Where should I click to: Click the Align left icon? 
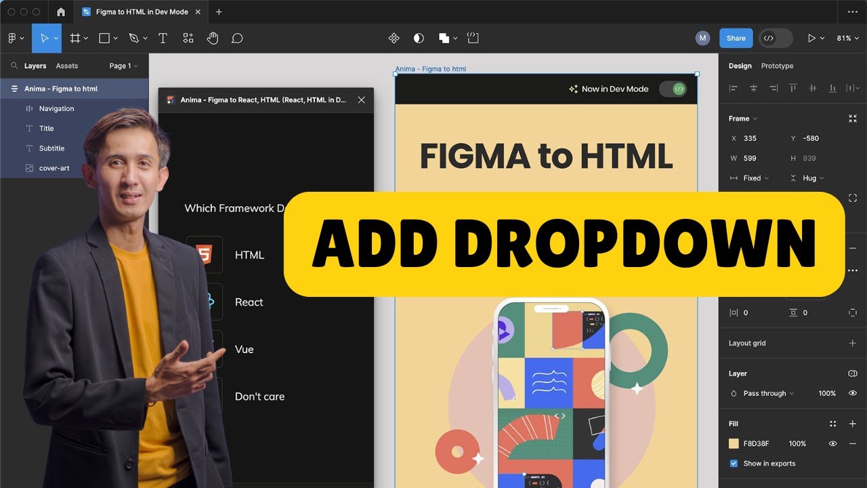[x=733, y=88]
